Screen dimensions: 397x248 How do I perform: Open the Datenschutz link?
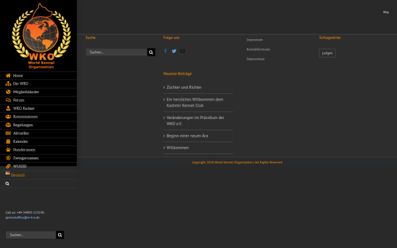pos(255,59)
